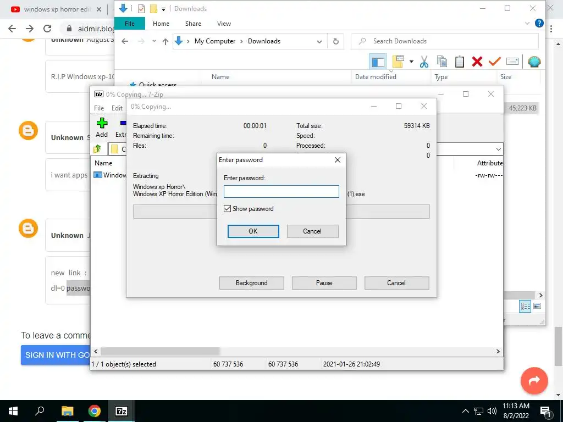This screenshot has height=422, width=563.
Task: Click Explorer horizontal scrollbar right arrow
Action: coord(541,295)
